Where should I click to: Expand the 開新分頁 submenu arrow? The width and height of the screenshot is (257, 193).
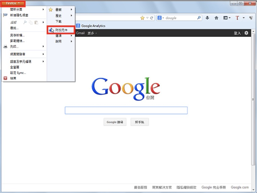point(43,9)
